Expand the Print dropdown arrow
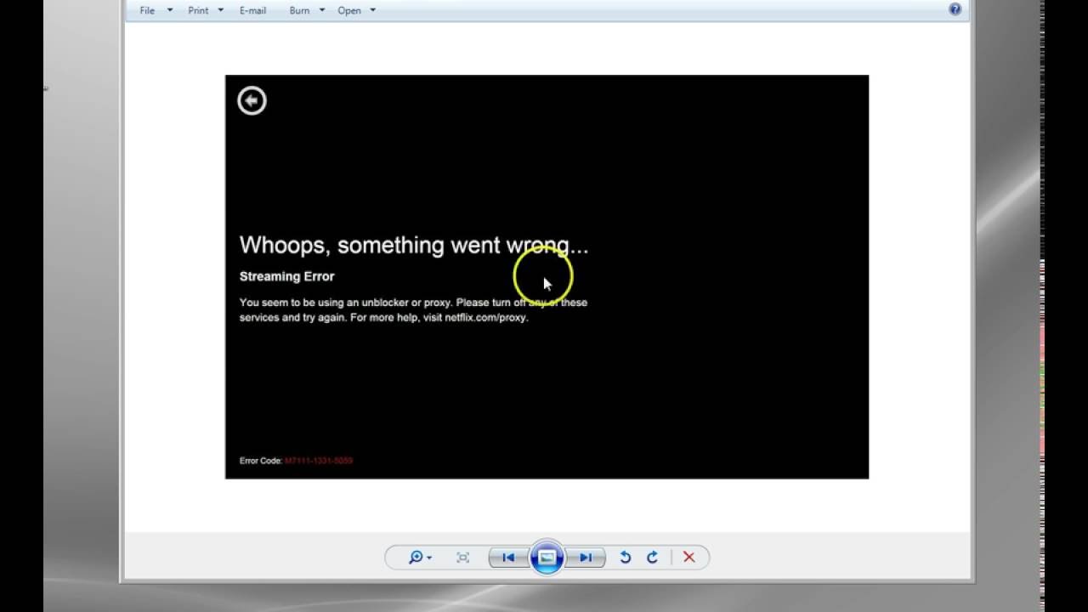The width and height of the screenshot is (1088, 612). 221,10
